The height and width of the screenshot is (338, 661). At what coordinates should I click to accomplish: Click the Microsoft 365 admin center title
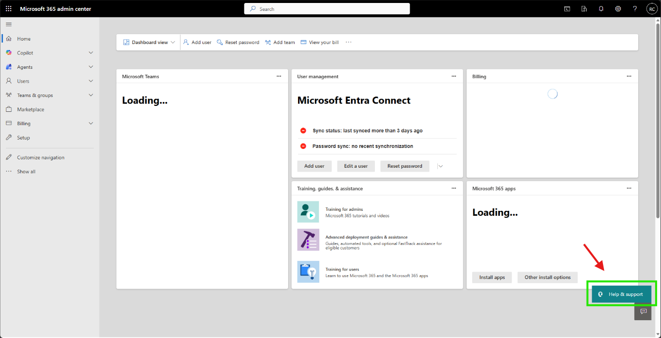point(56,9)
